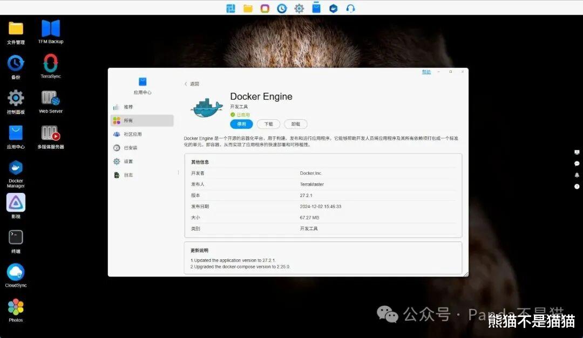
Task: Click the Docker whale logo in app details
Action: pyautogui.click(x=206, y=108)
